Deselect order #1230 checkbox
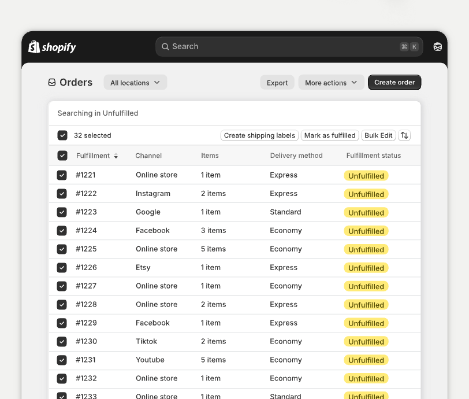 point(62,342)
